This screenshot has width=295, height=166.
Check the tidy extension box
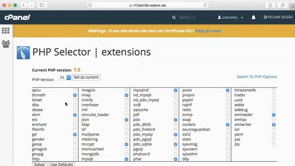228,159
